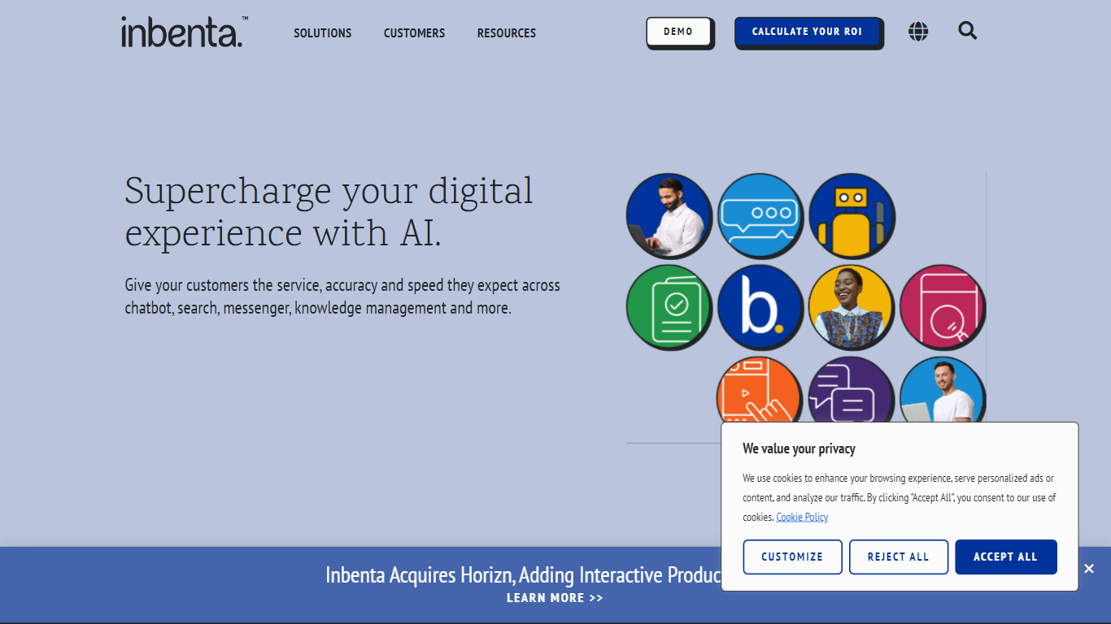Dismiss the announcement banner
Screen dimensions: 1111x624
(x=1089, y=569)
